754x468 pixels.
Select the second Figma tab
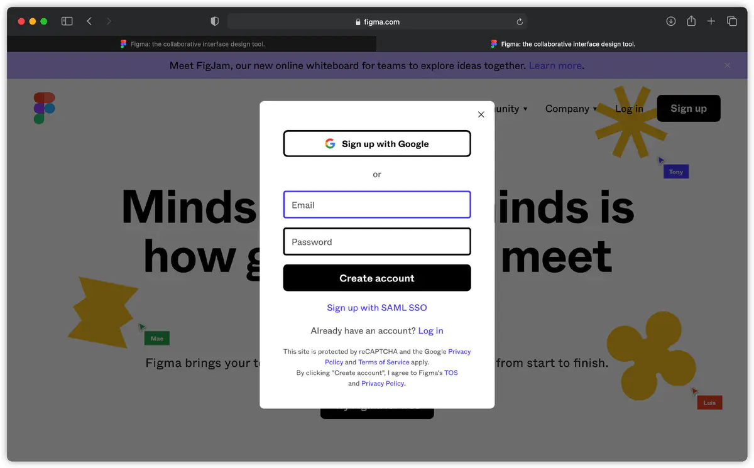pos(562,44)
